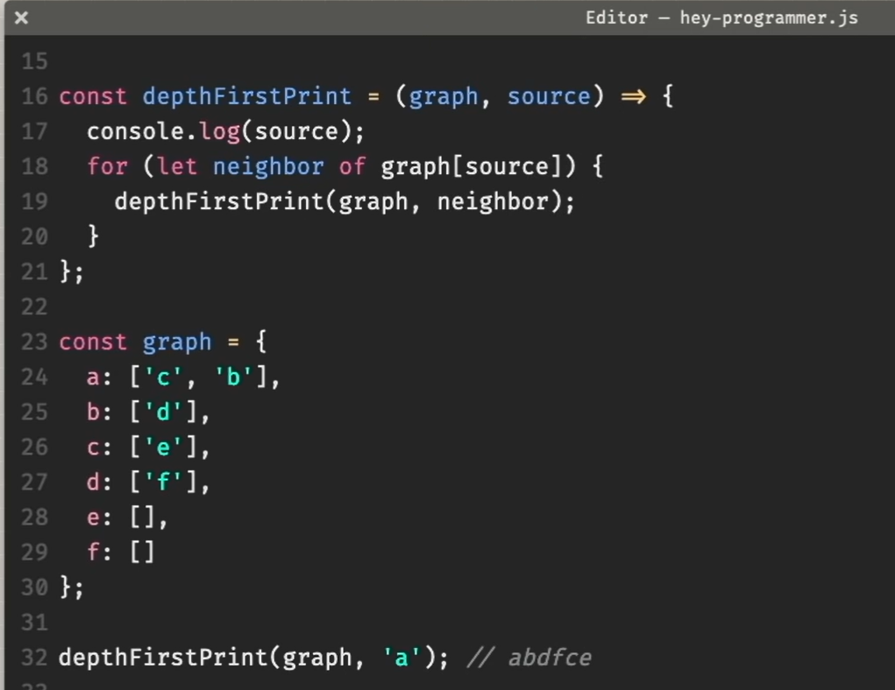Click the 'a' string argument on line 32
Viewport: 895px width, 690px height.
pyautogui.click(x=401, y=657)
